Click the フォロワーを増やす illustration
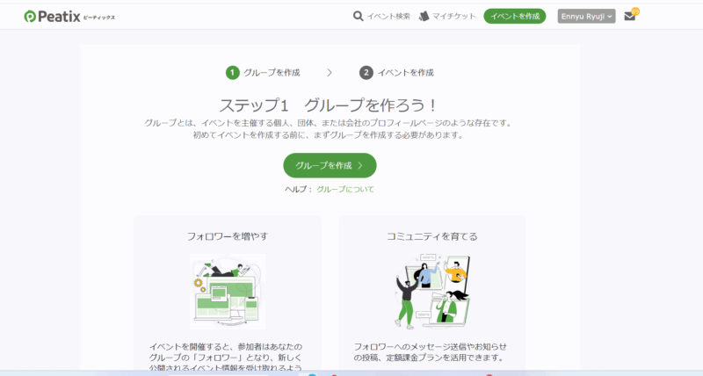This screenshot has height=376, width=703. 227,292
